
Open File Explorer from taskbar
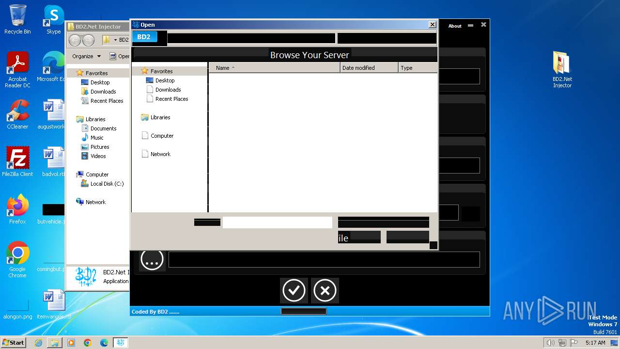coord(55,343)
